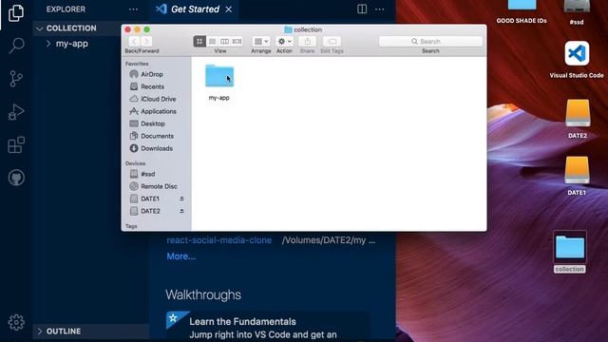Close the Get Started tab
Viewport: 608px width, 342px height.
(229, 9)
